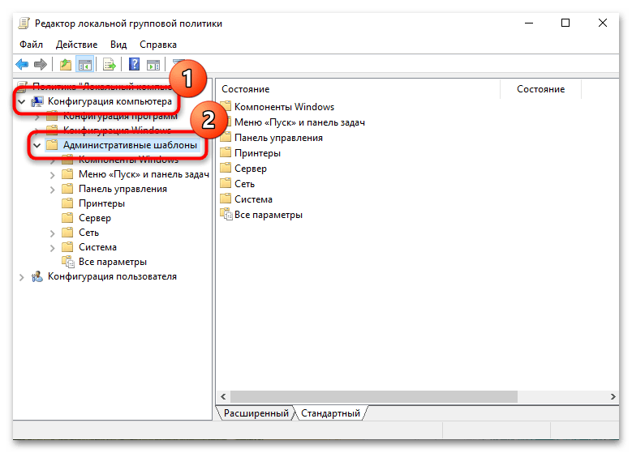632x453 pixels.
Task: Click folder icon of Сервер in tree
Action: point(67,218)
